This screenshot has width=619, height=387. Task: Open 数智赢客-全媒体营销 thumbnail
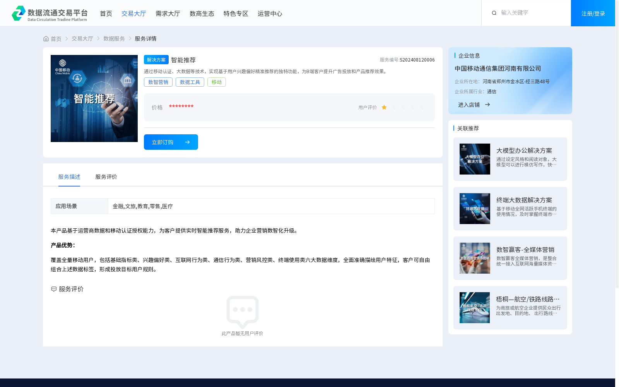(475, 258)
